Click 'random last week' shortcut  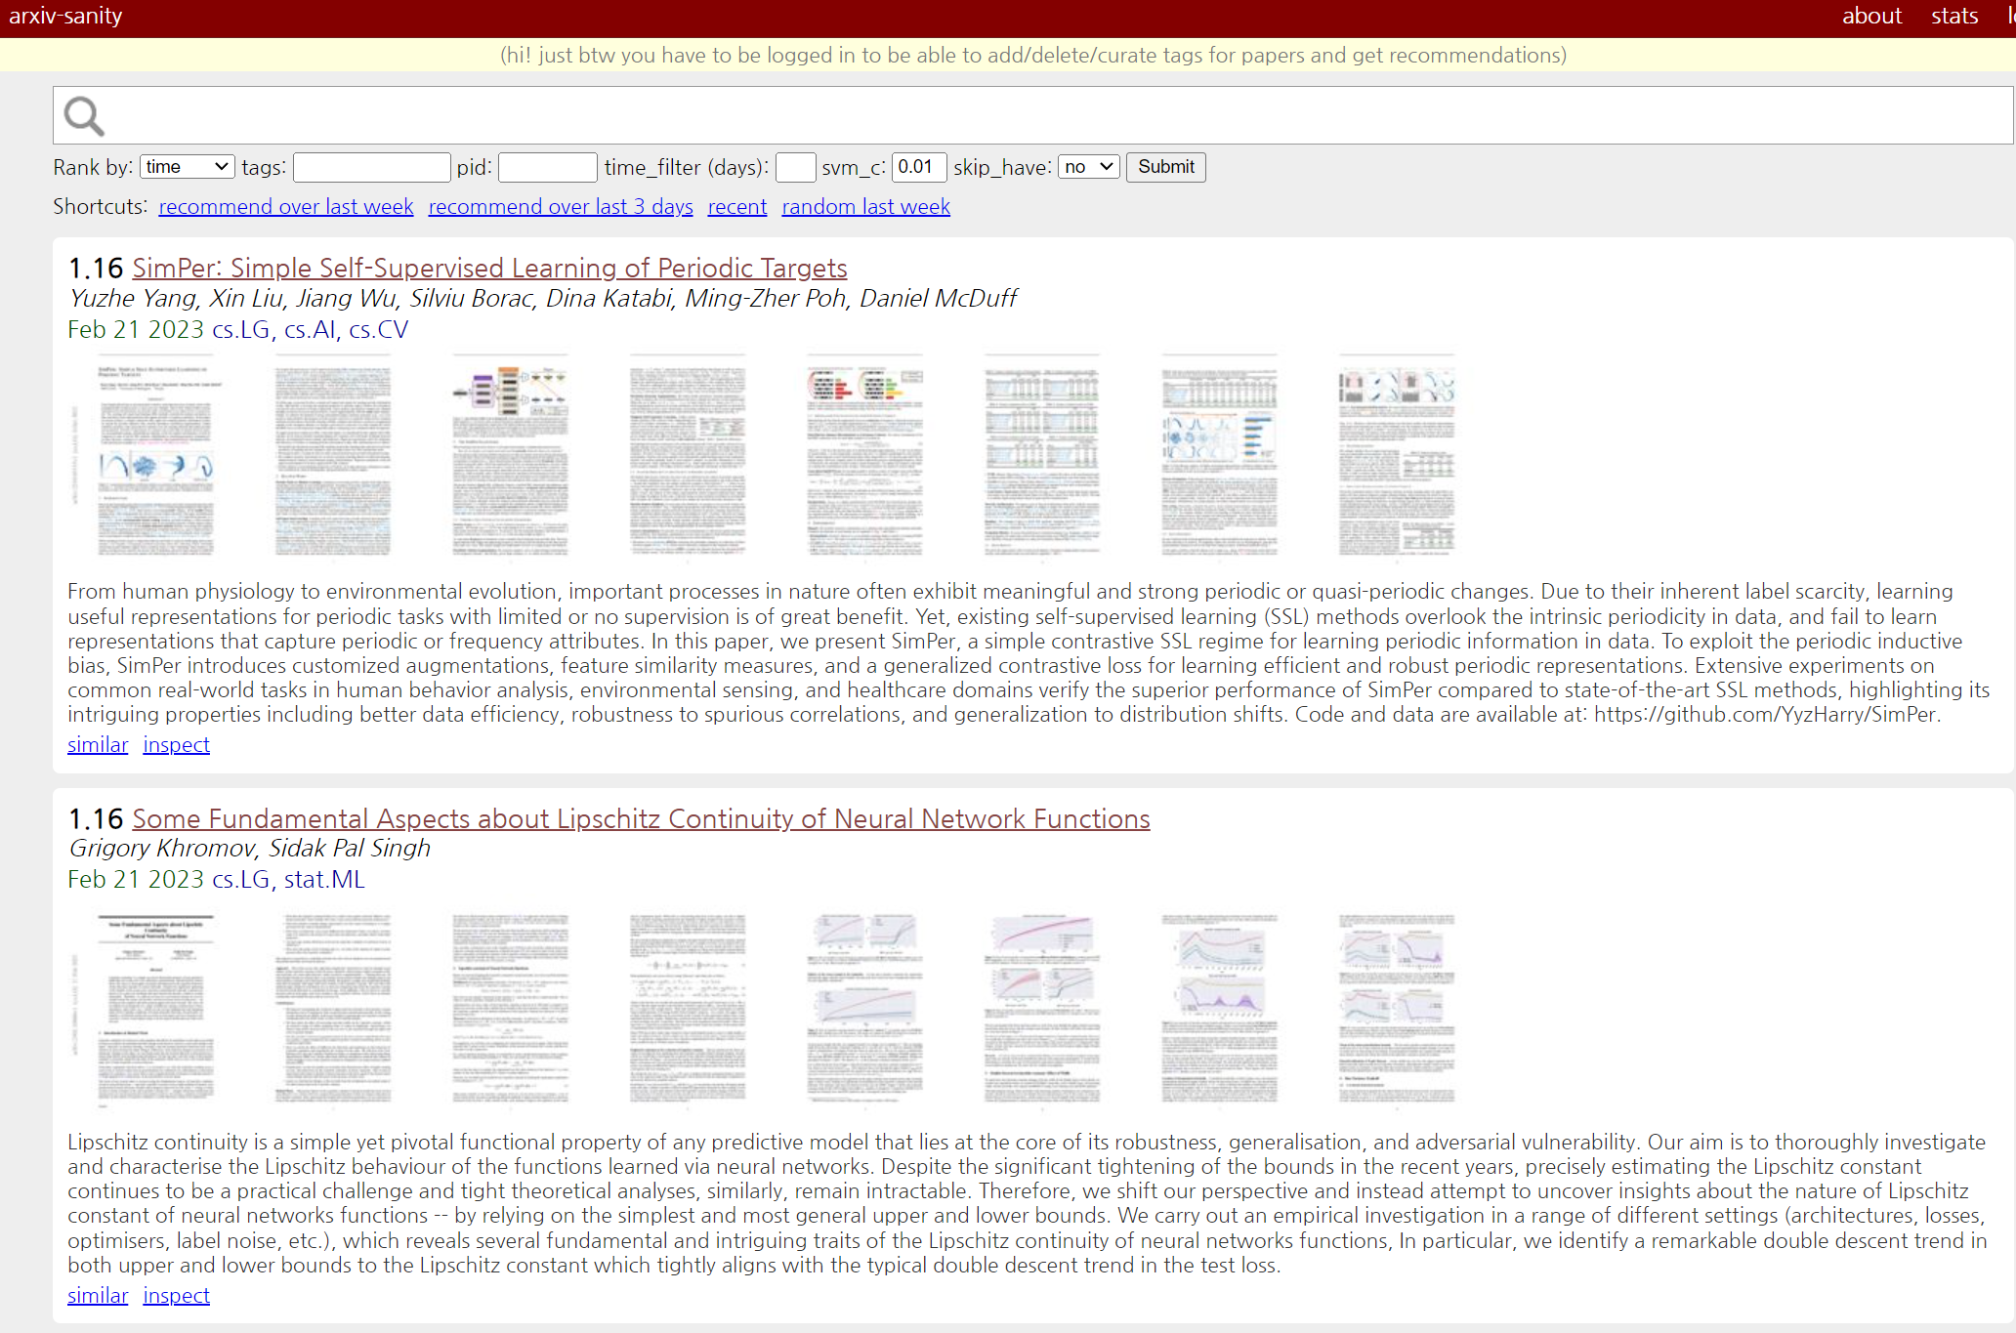pos(865,207)
